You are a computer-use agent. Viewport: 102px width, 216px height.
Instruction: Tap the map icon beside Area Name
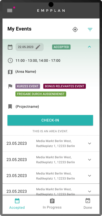10,72
